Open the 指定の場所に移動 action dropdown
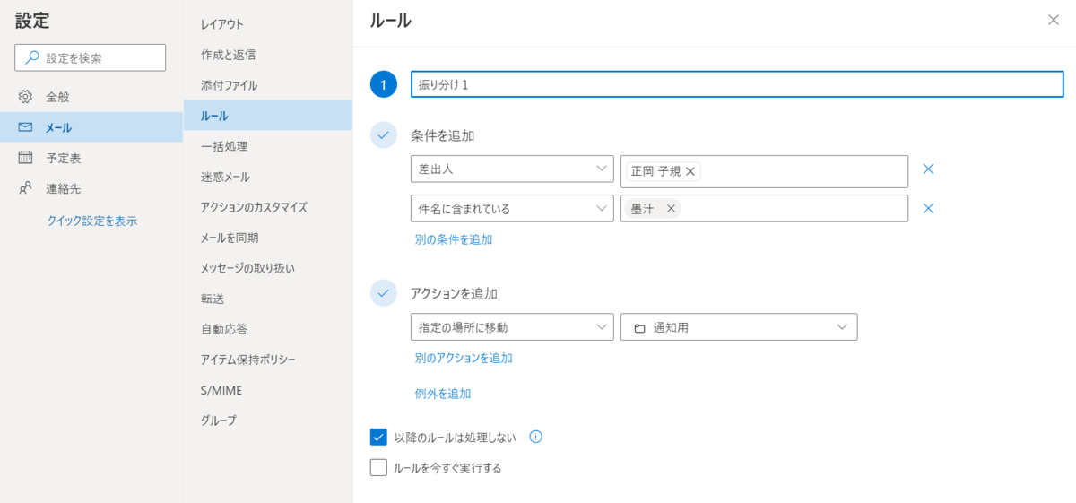Screen dimensions: 1076x503 pyautogui.click(x=512, y=327)
